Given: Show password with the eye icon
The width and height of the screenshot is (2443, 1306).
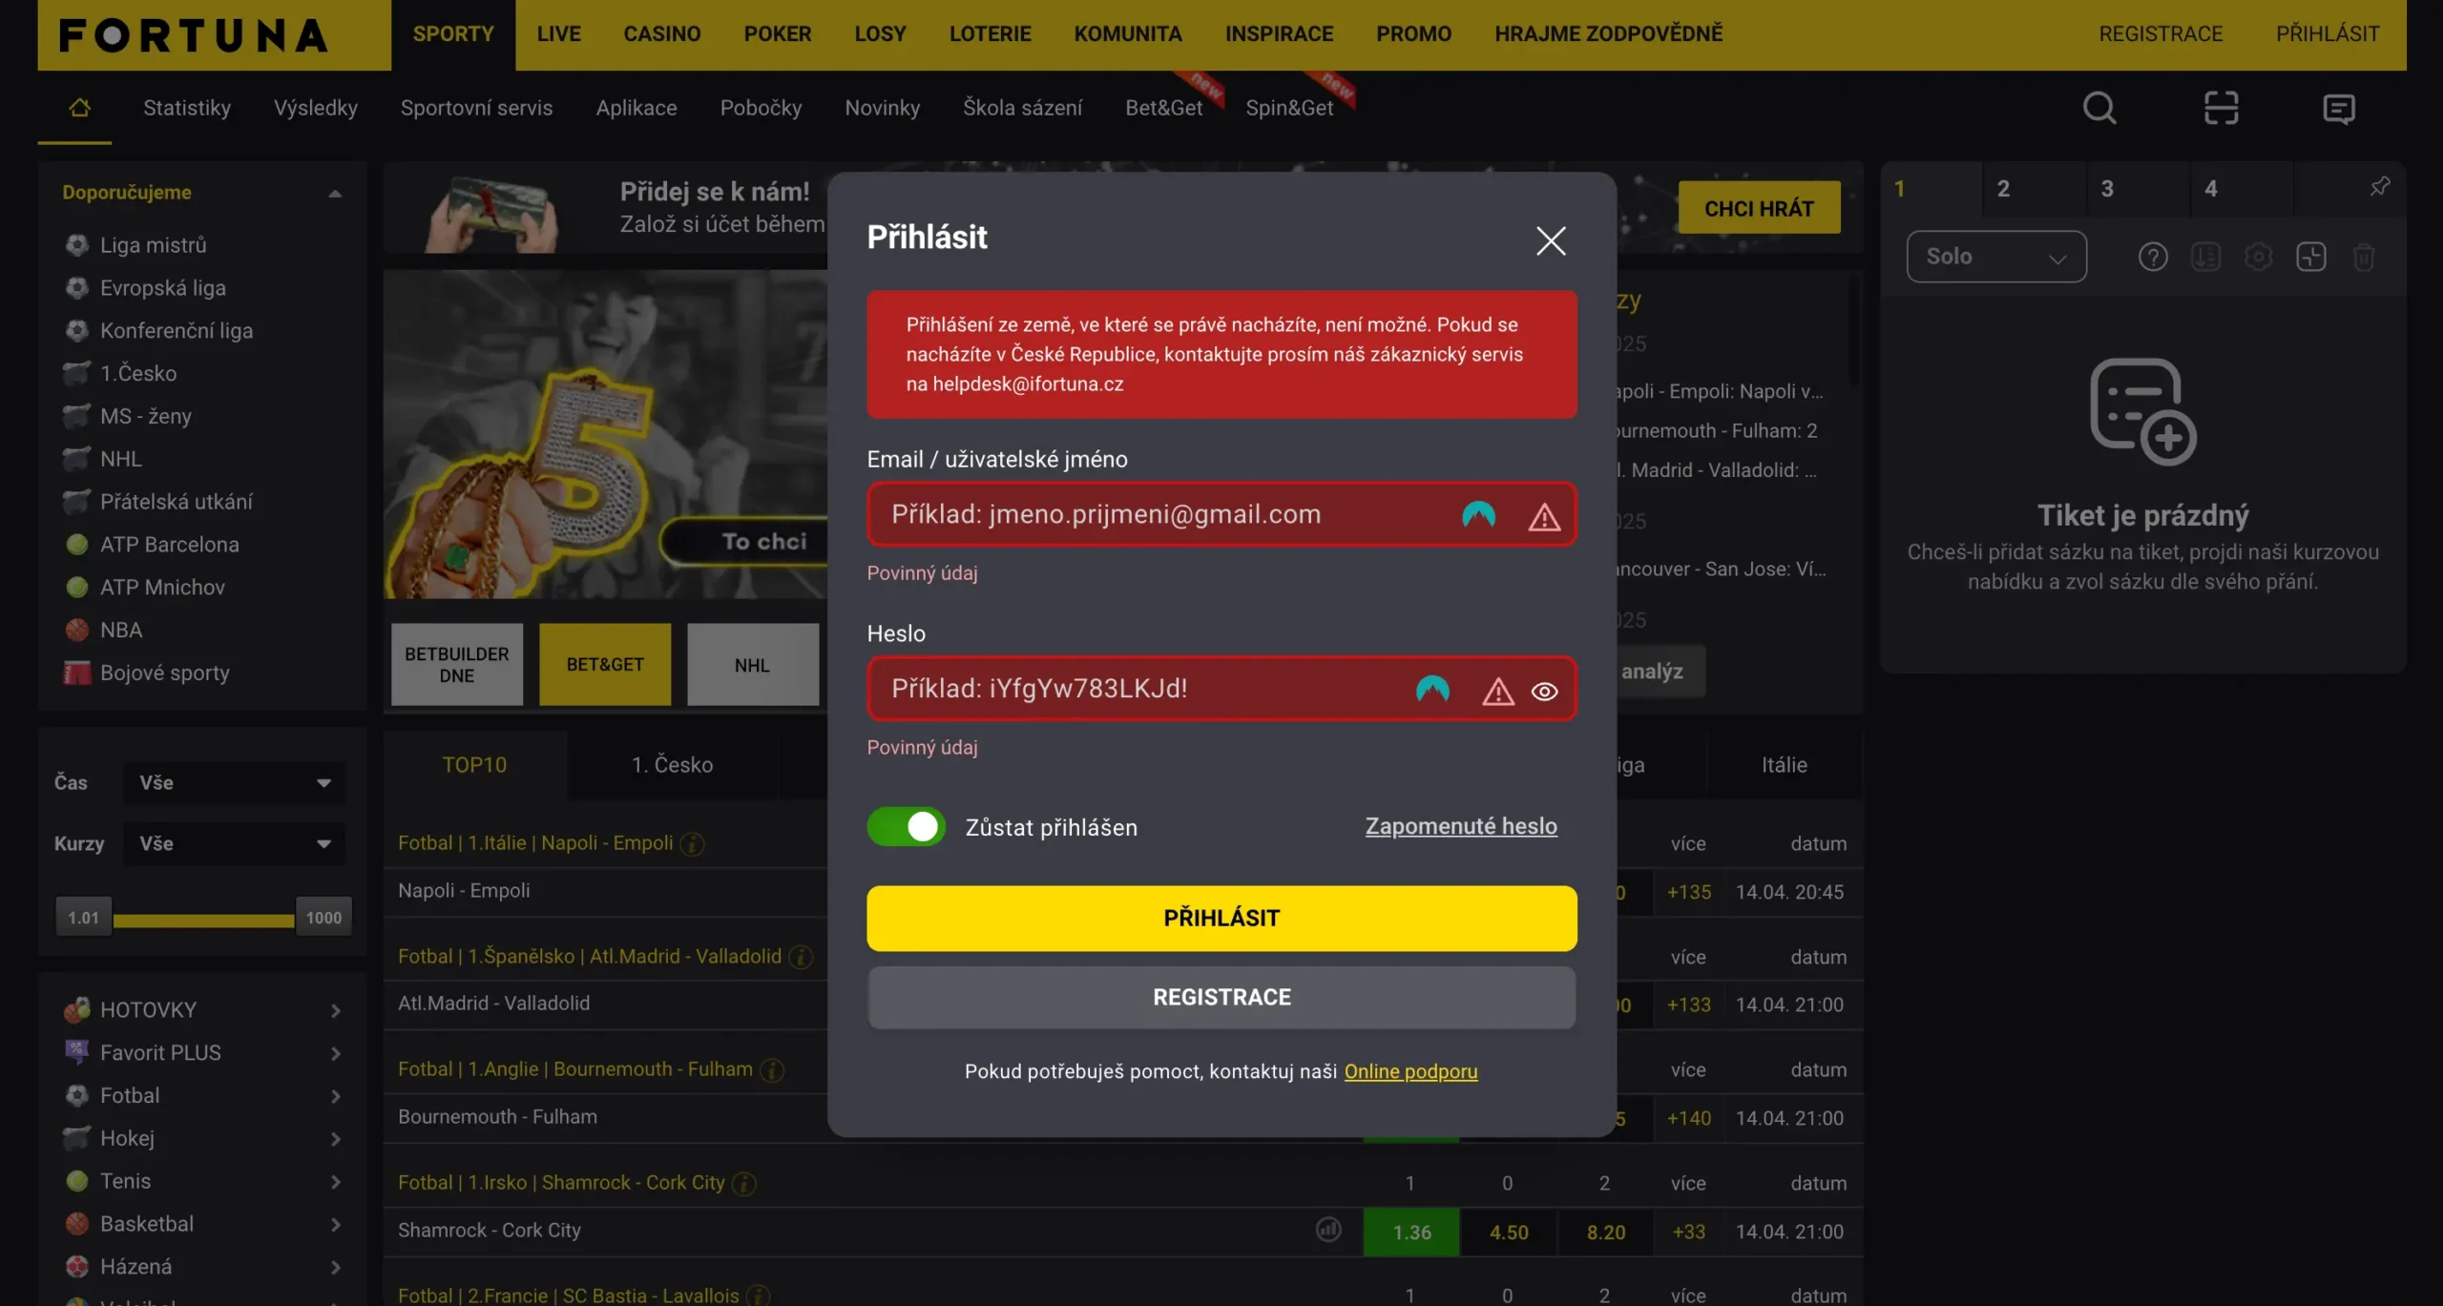Looking at the screenshot, I should (1544, 692).
